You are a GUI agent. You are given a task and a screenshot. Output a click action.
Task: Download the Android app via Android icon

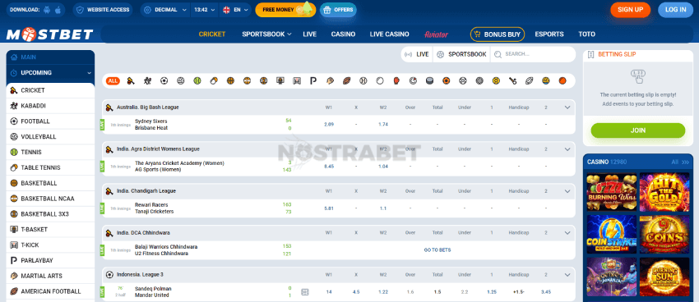48,9
